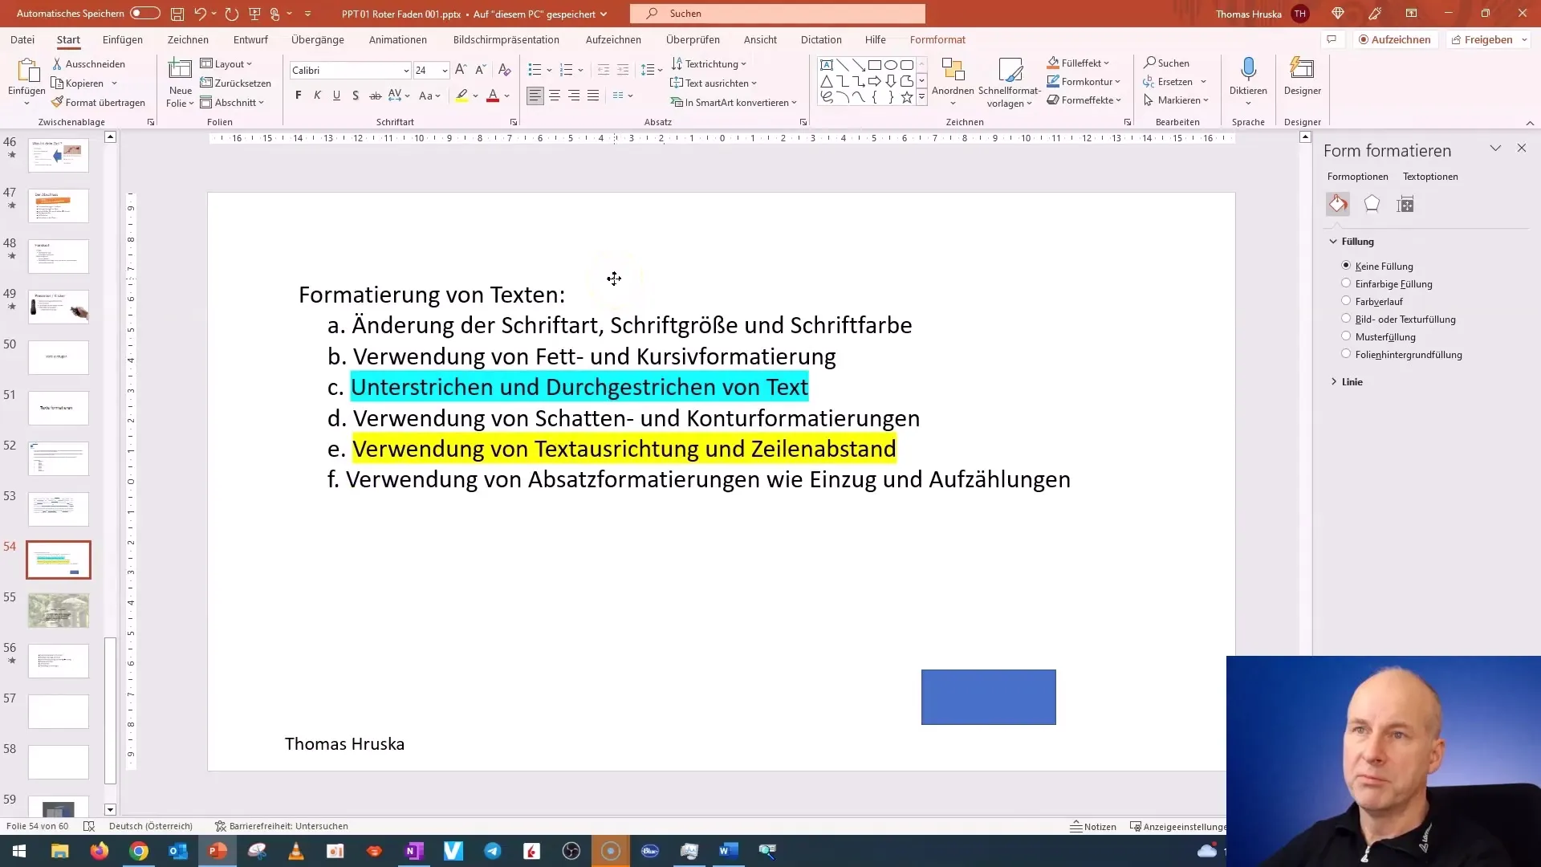Increase font size
1541x867 pixels.
click(461, 70)
